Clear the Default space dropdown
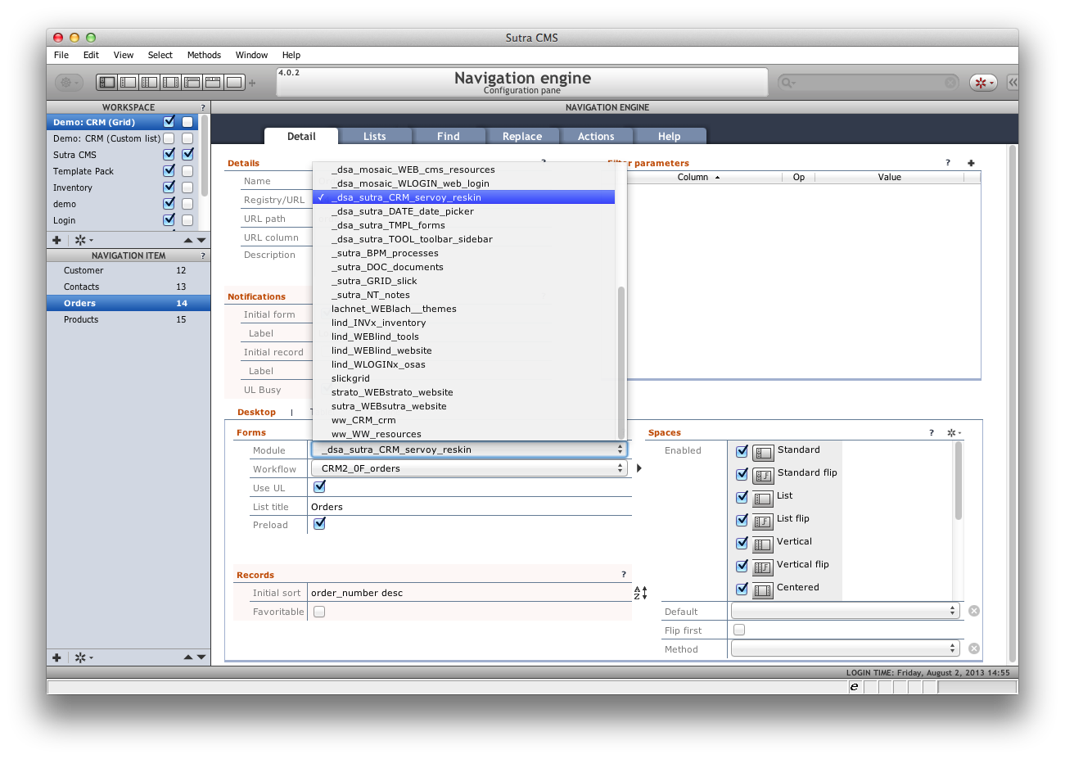Screen dimensions: 1065x759 pos(974,611)
